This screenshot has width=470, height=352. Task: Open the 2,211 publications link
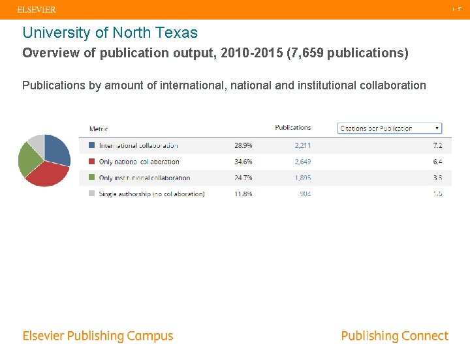coord(303,145)
